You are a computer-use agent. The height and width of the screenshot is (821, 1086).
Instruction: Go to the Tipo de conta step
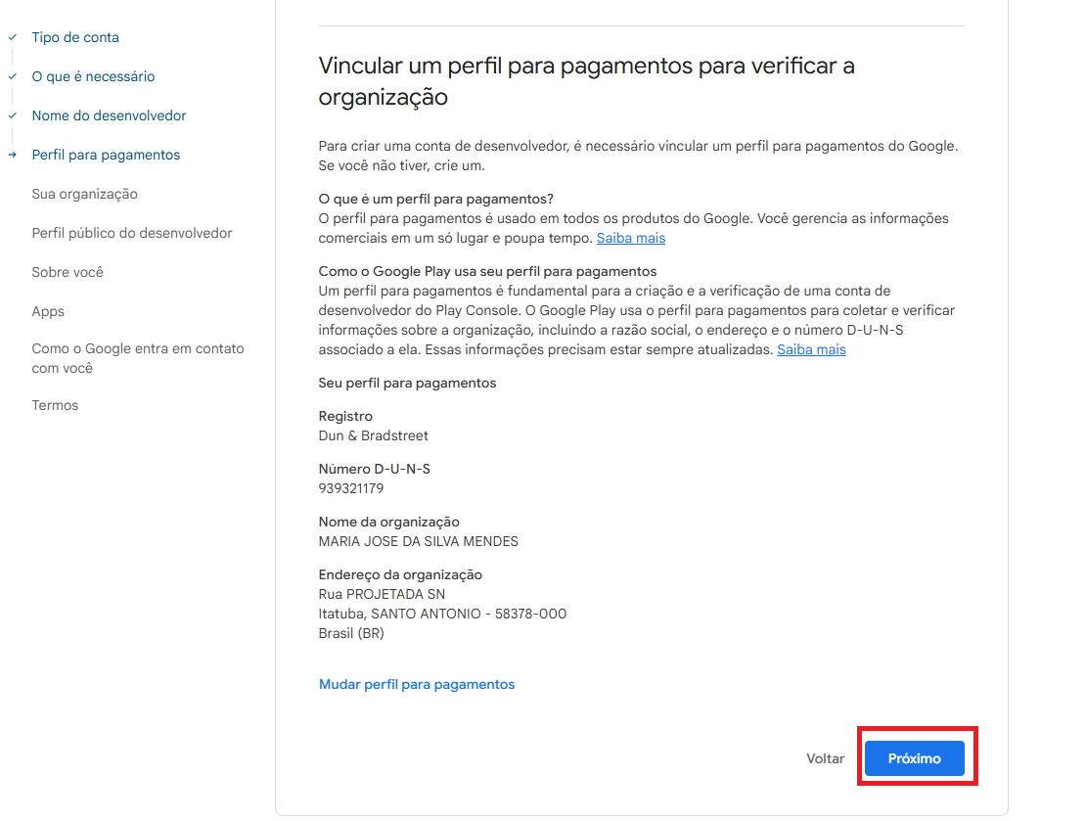click(75, 37)
